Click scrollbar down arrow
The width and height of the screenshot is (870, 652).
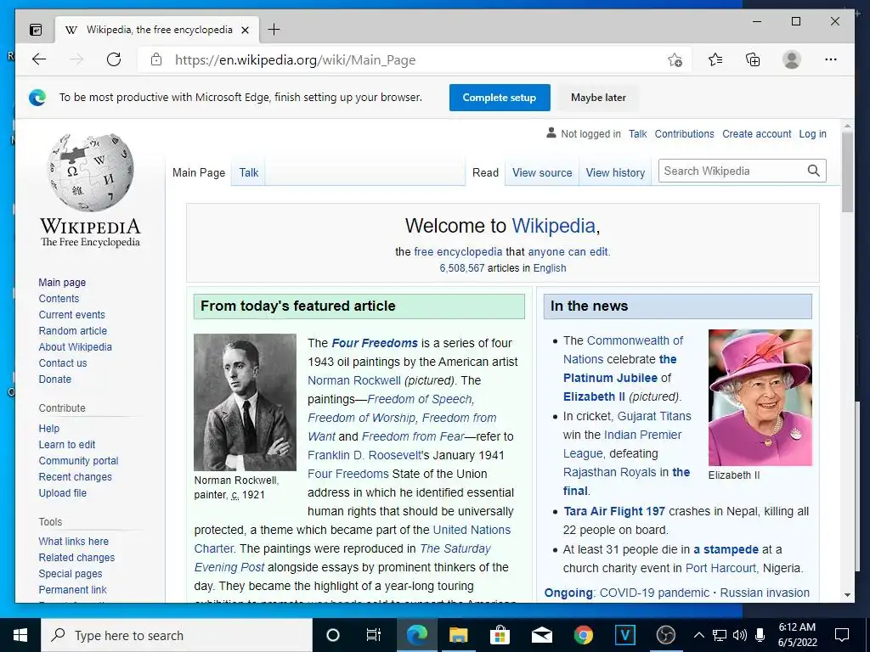pyautogui.click(x=847, y=595)
